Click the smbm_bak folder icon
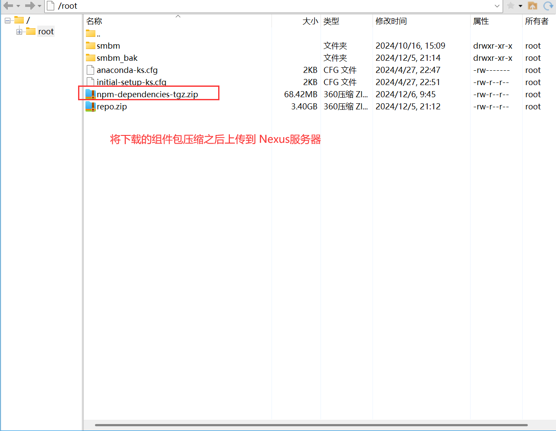This screenshot has height=431, width=556. click(90, 58)
